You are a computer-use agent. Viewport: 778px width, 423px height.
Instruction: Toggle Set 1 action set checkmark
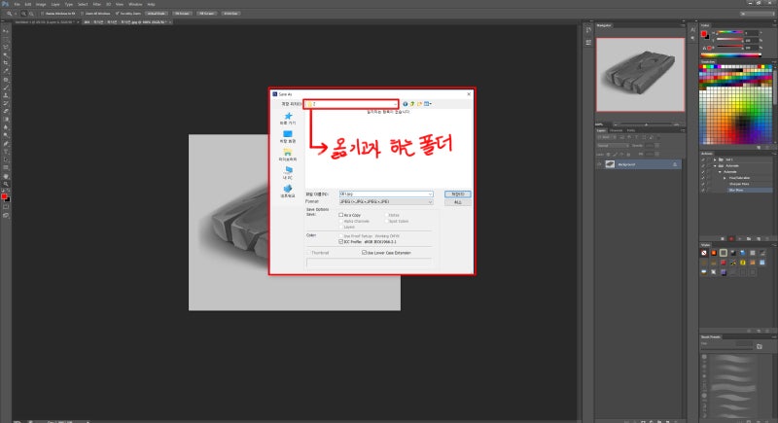(x=702, y=159)
